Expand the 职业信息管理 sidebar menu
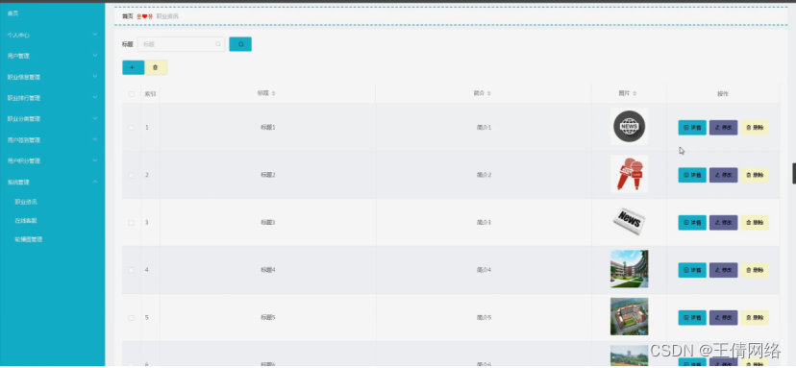Viewport: 796px width, 368px height. [x=52, y=77]
